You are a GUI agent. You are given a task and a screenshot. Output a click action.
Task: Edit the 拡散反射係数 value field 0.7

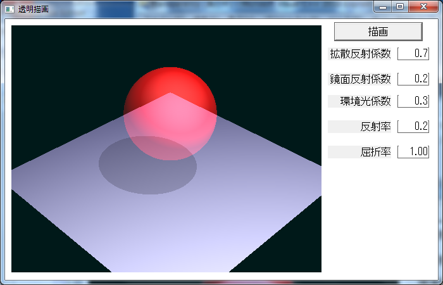click(x=413, y=53)
